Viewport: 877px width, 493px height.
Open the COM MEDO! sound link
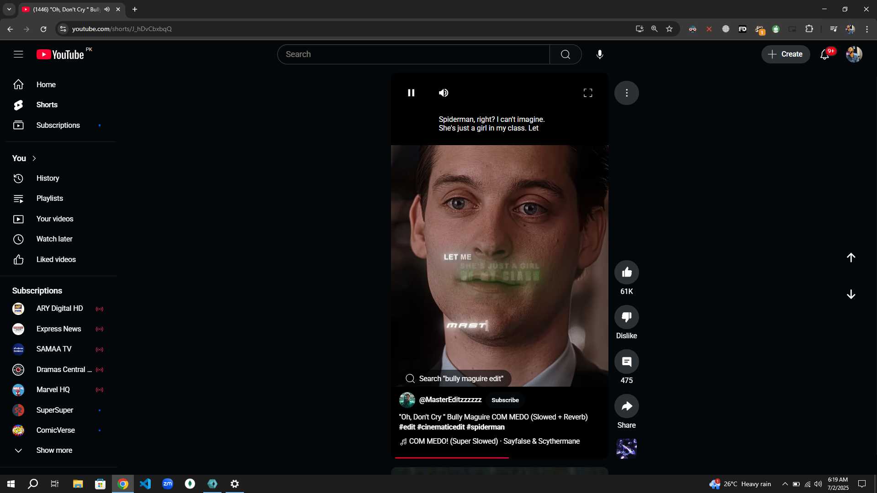[x=490, y=441]
